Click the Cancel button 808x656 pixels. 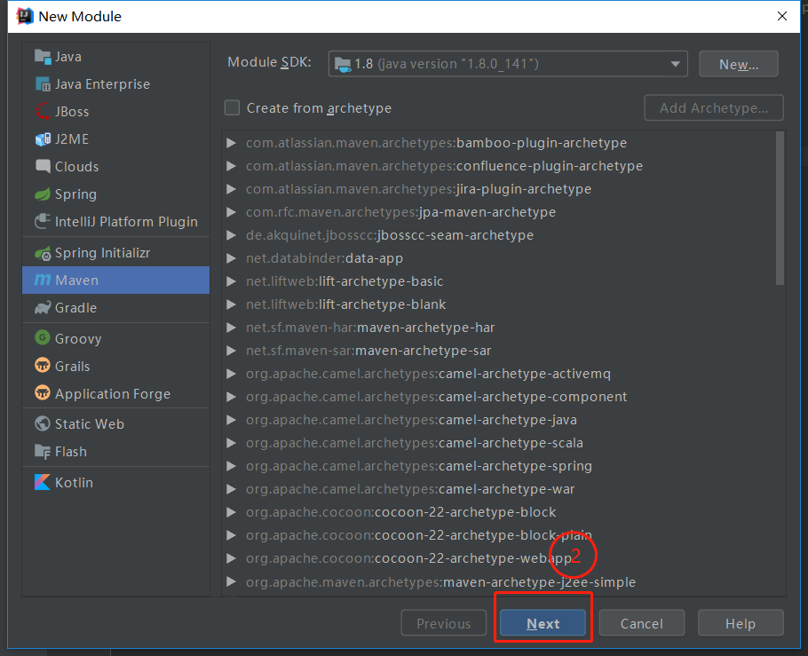point(642,623)
